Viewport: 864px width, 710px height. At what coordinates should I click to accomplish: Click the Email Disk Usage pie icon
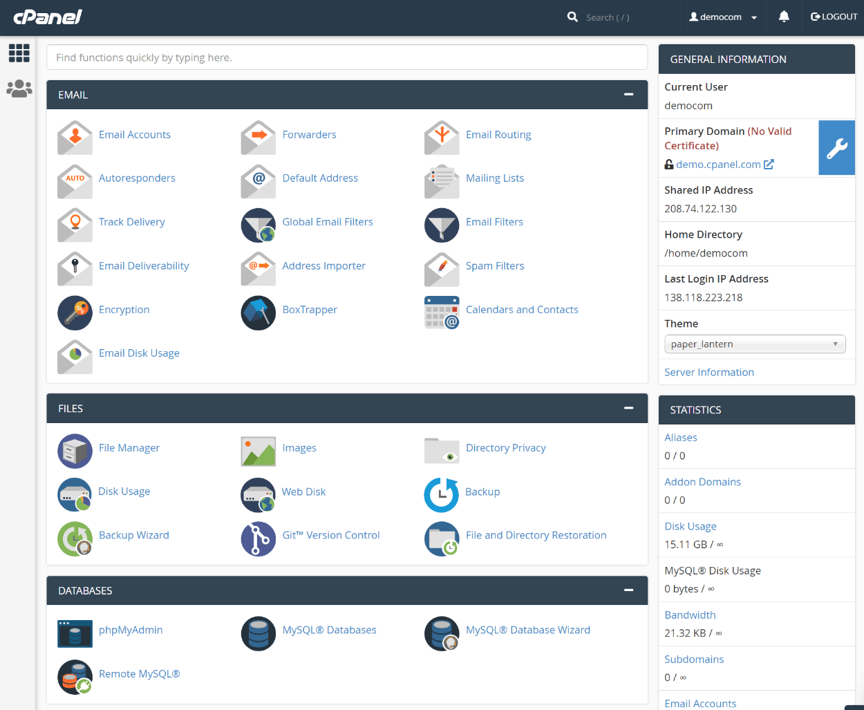[75, 356]
